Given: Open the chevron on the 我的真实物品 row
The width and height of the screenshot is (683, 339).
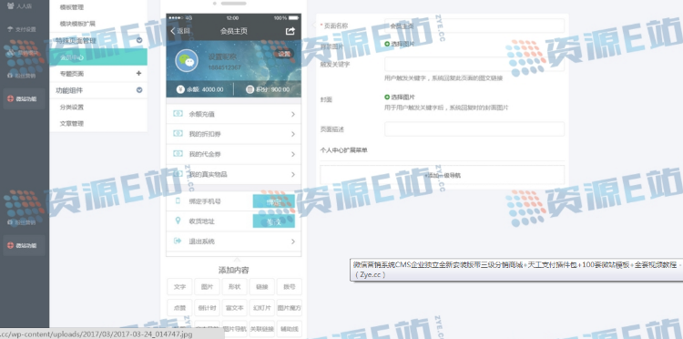Looking at the screenshot, I should click(293, 174).
